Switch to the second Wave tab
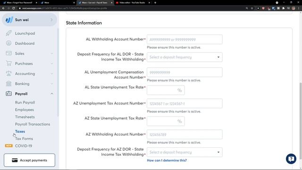This screenshot has width=302, height=170. 58,3
